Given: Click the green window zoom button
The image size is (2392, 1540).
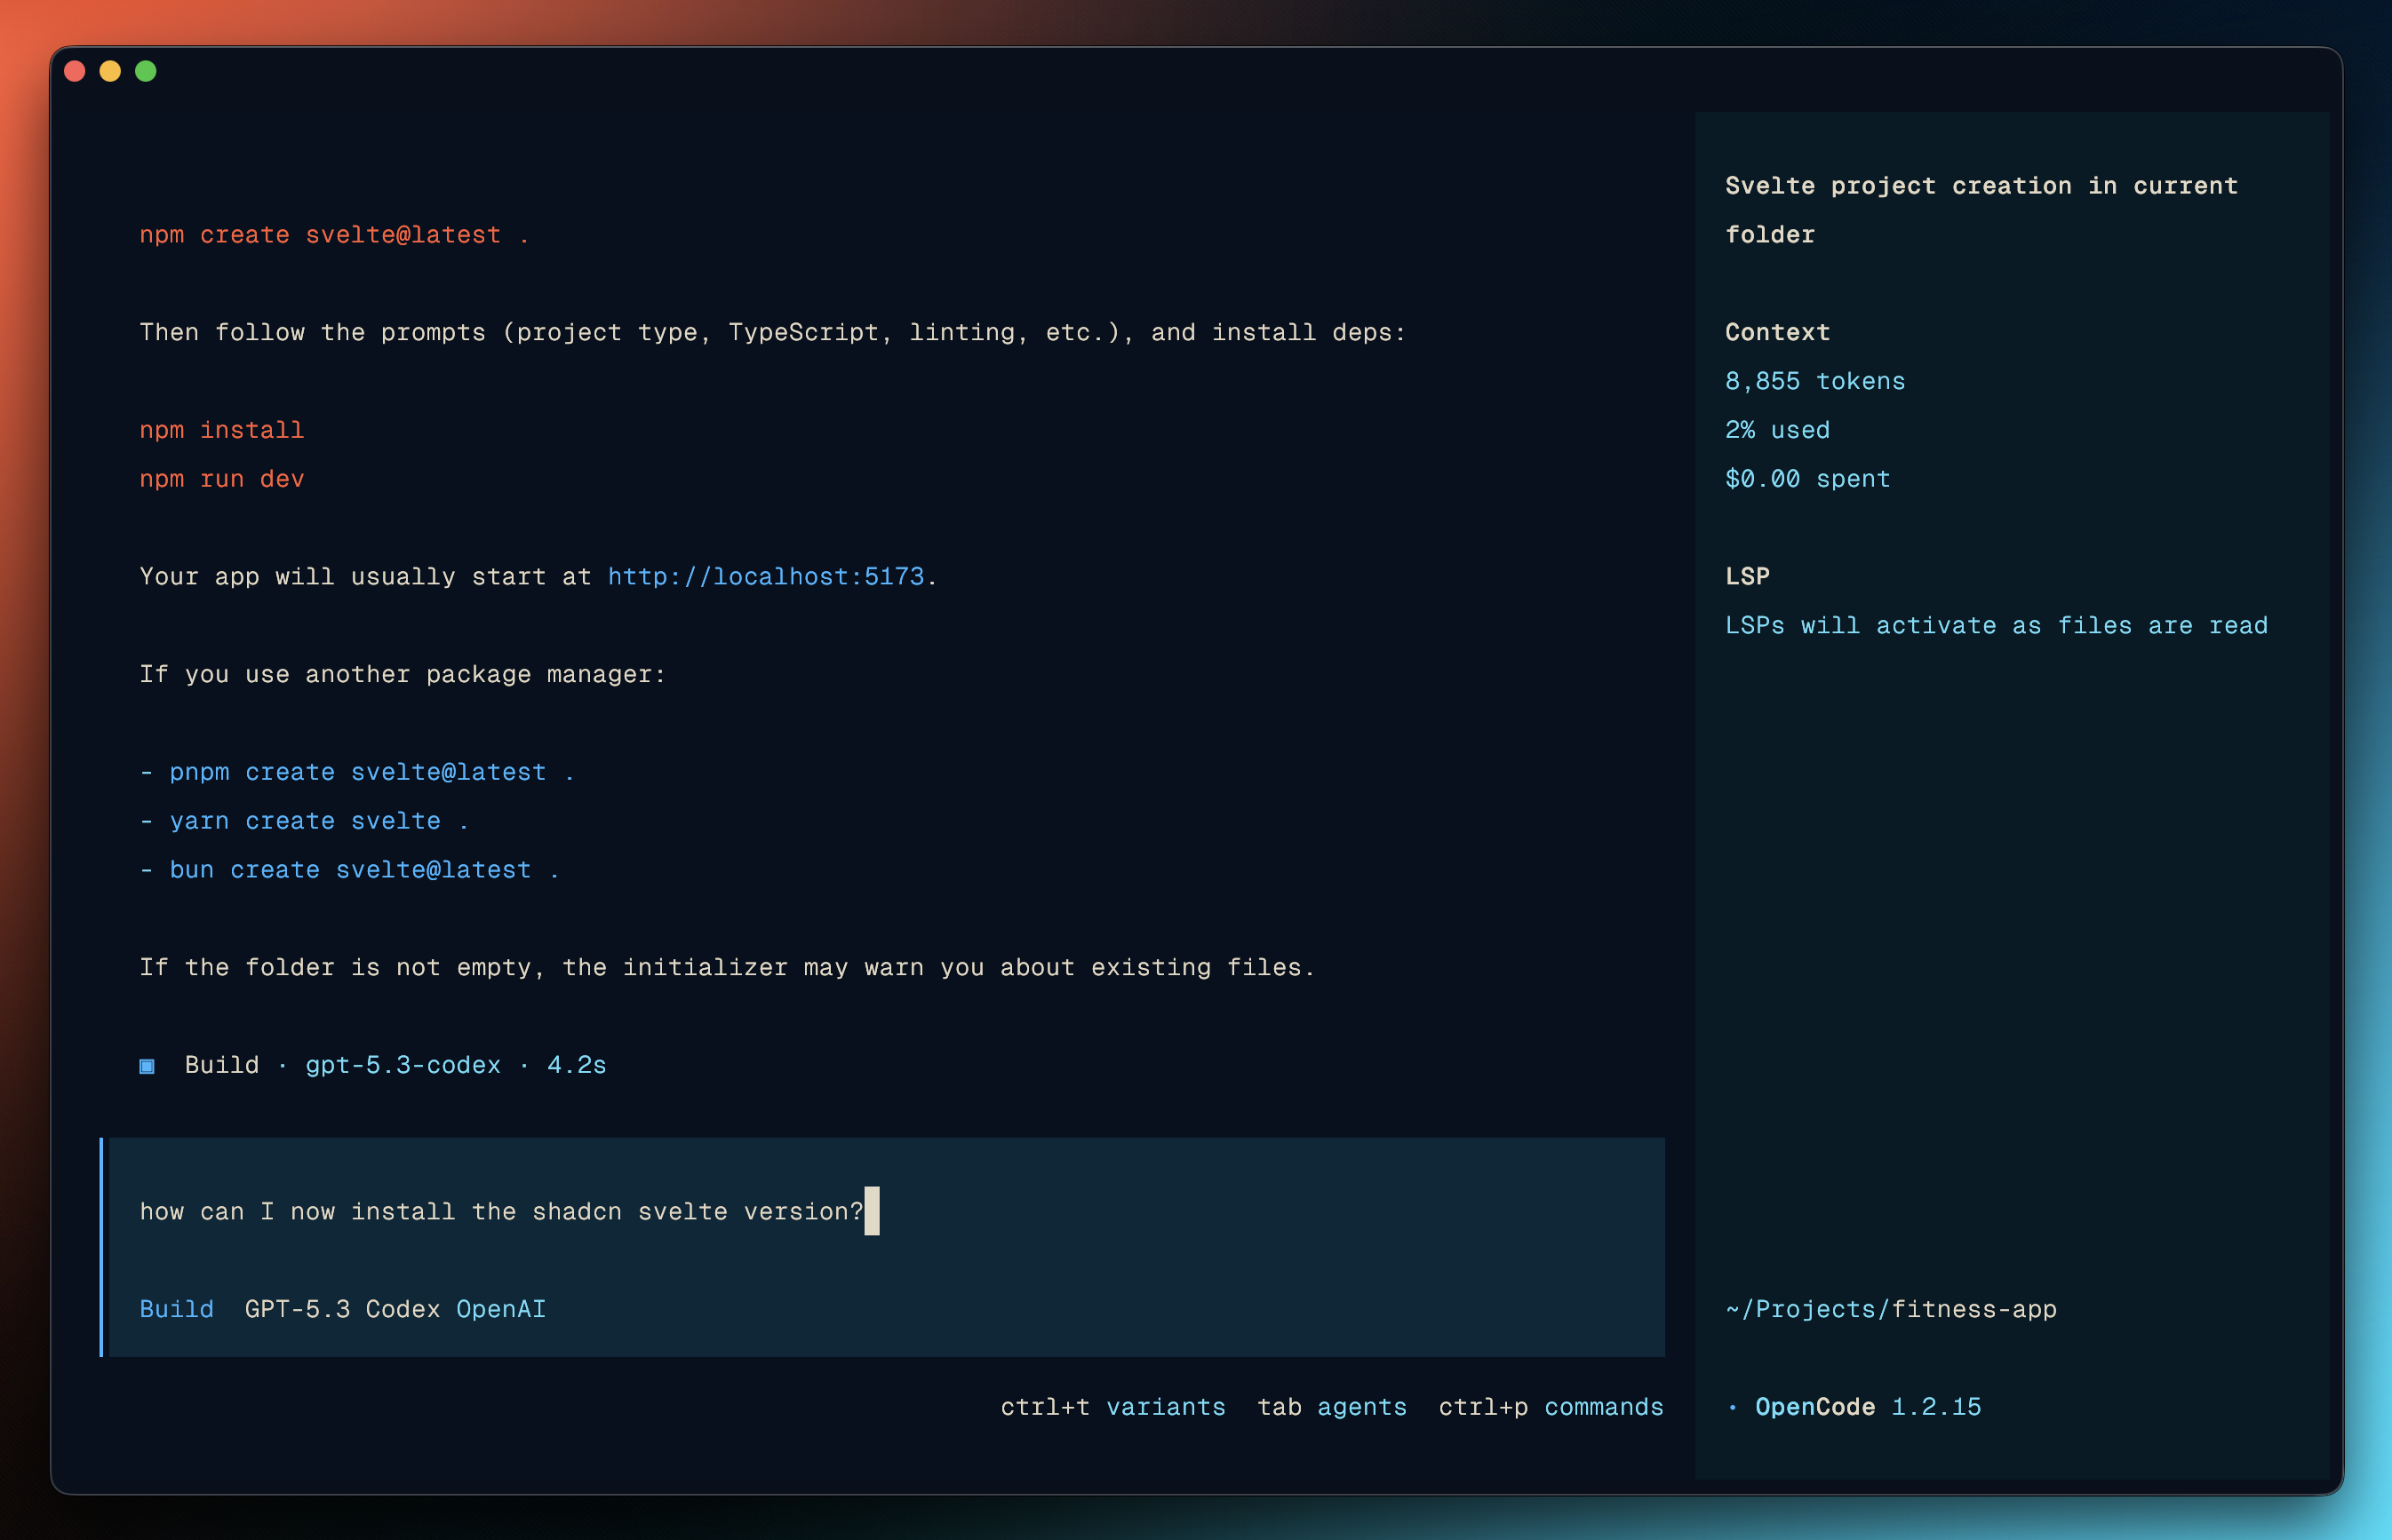Looking at the screenshot, I should (146, 71).
